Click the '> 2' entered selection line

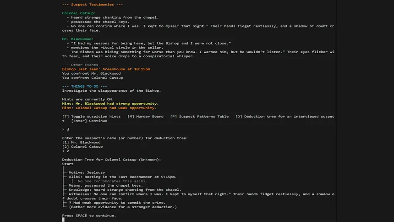66,151
